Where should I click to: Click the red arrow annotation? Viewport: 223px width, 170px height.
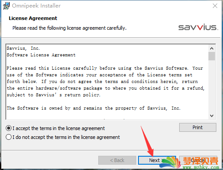[x=147, y=141]
